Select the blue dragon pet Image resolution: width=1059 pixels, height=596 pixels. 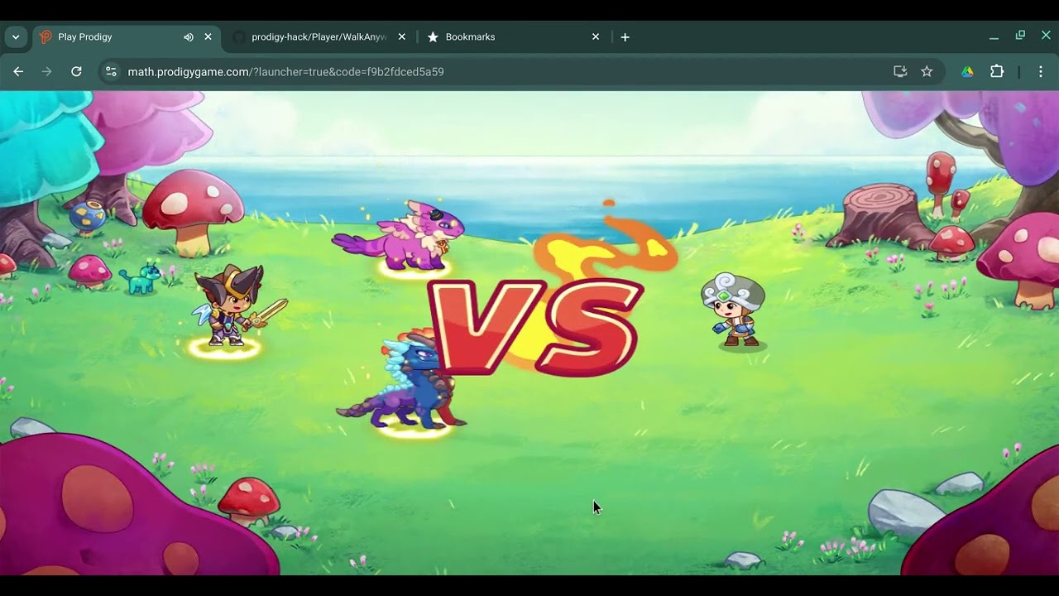pyautogui.click(x=403, y=379)
